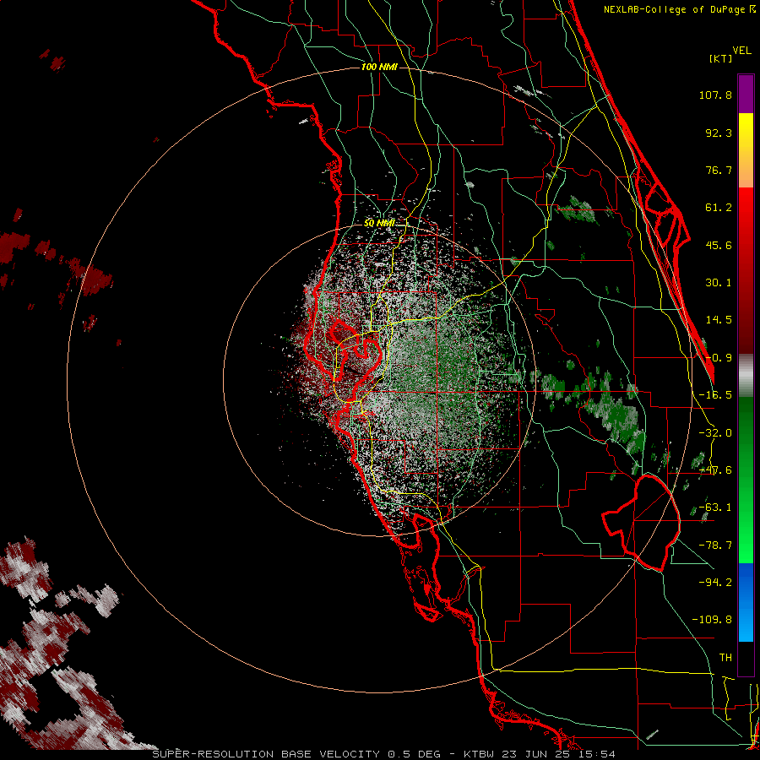Image resolution: width=760 pixels, height=760 pixels.
Task: Click the 45.6 value on velocity scale
Action: tap(719, 245)
